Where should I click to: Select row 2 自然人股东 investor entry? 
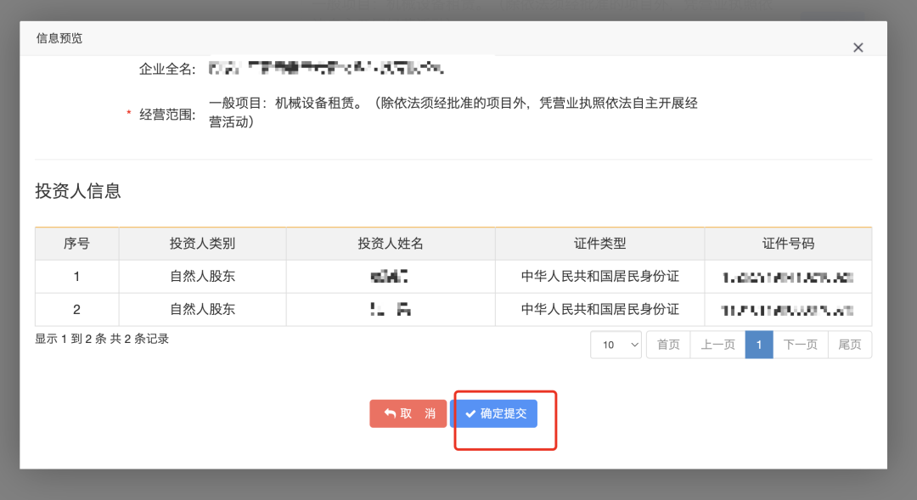coord(202,309)
